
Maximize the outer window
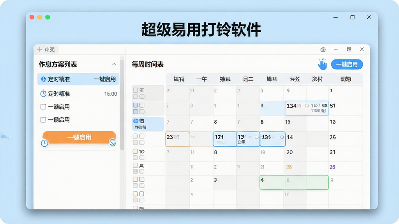click(352, 17)
